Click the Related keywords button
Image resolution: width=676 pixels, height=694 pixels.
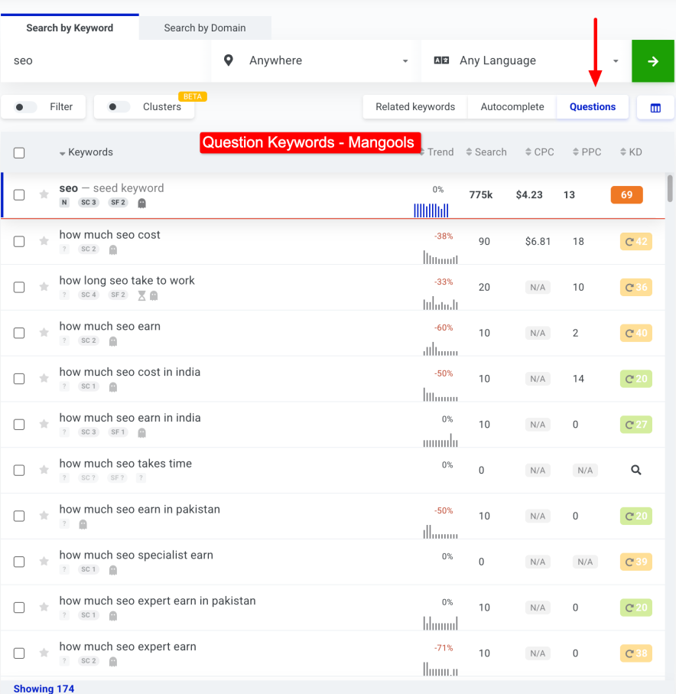tap(414, 107)
